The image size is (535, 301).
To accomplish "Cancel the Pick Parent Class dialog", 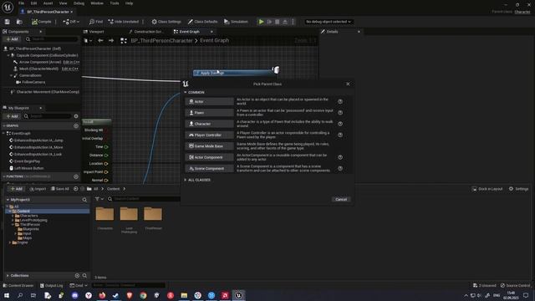I will click(x=341, y=200).
